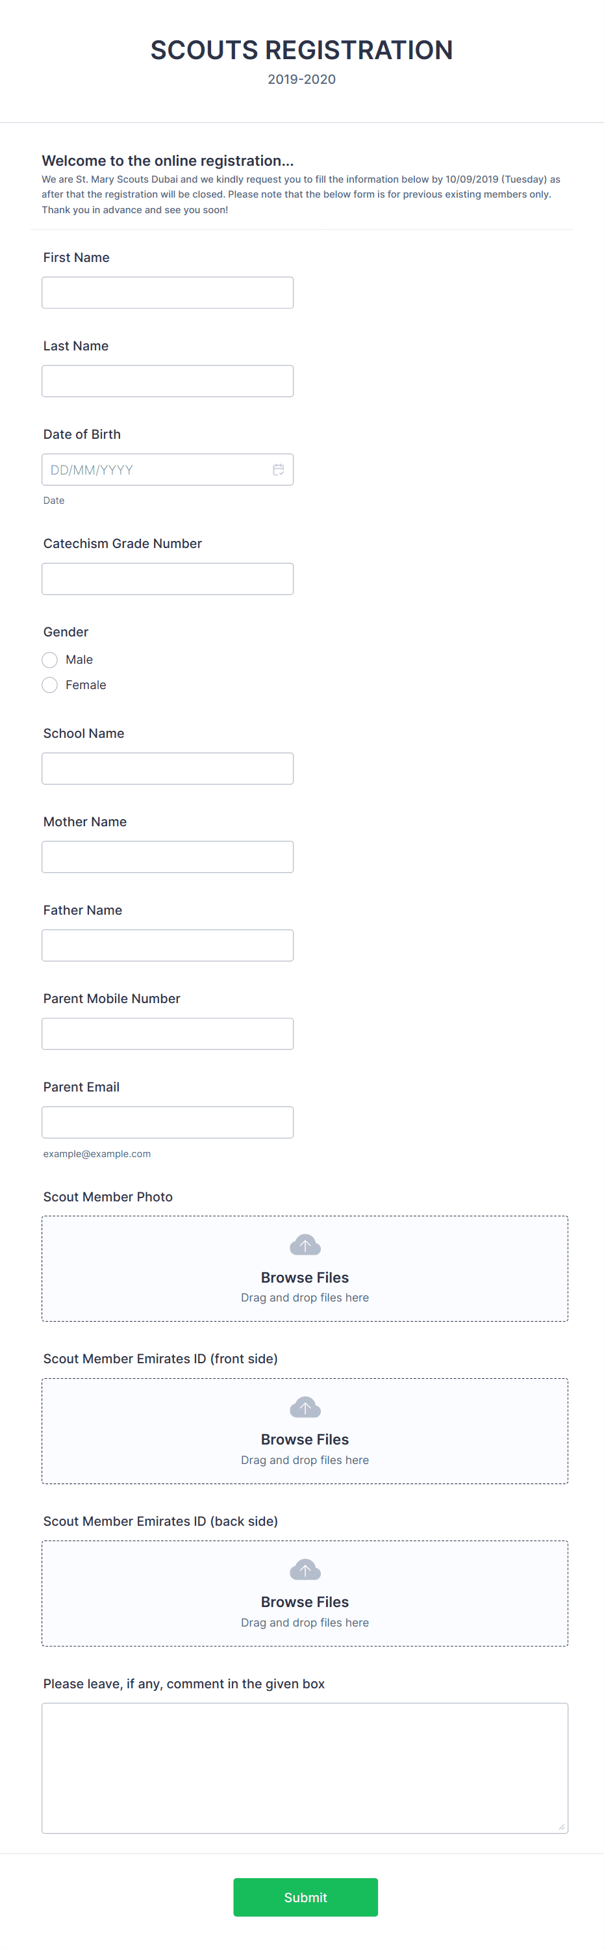Viewport: 604px width, 1949px height.
Task: Click inside the First Name field
Action: [167, 292]
